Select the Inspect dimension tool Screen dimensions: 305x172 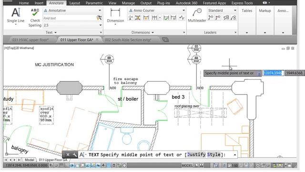point(166,18)
